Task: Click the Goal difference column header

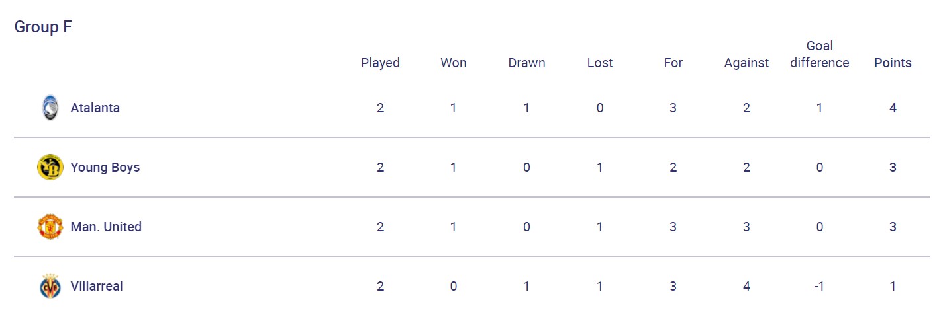Action: click(x=819, y=55)
